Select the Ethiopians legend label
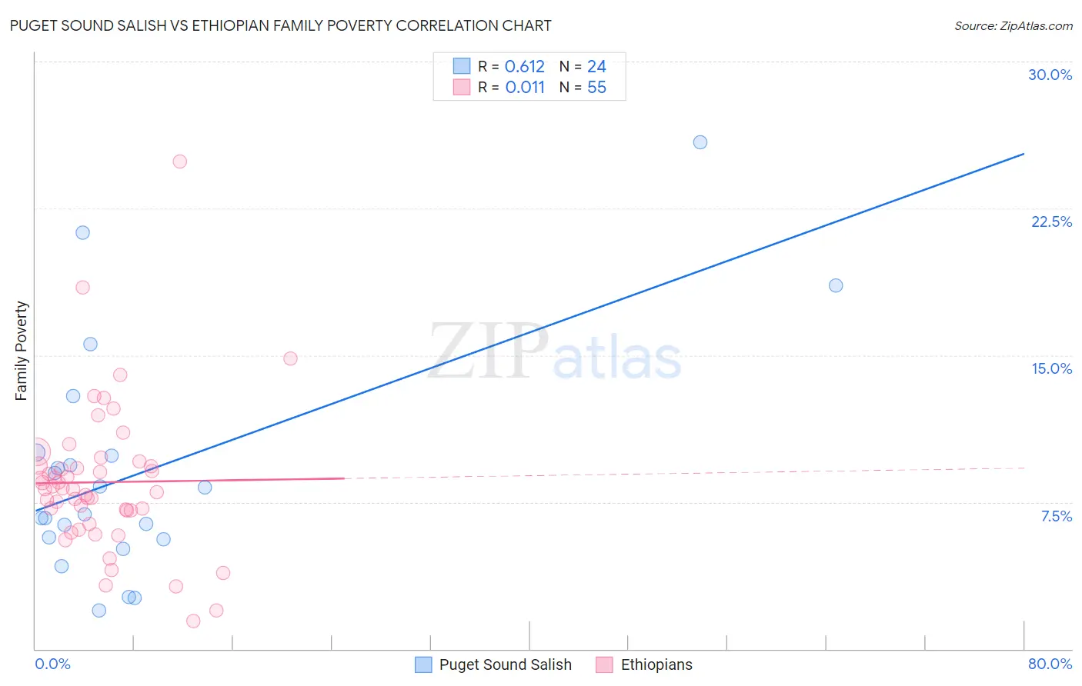The height and width of the screenshot is (686, 1082). [656, 664]
